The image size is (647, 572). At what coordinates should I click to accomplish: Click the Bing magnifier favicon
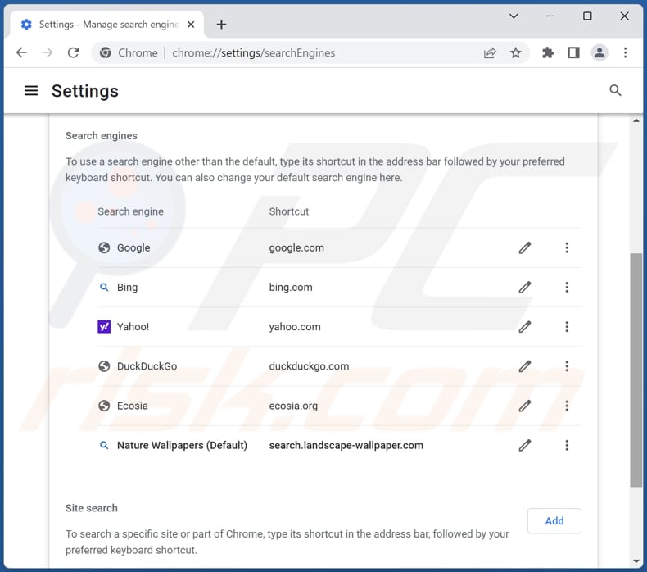tap(104, 287)
